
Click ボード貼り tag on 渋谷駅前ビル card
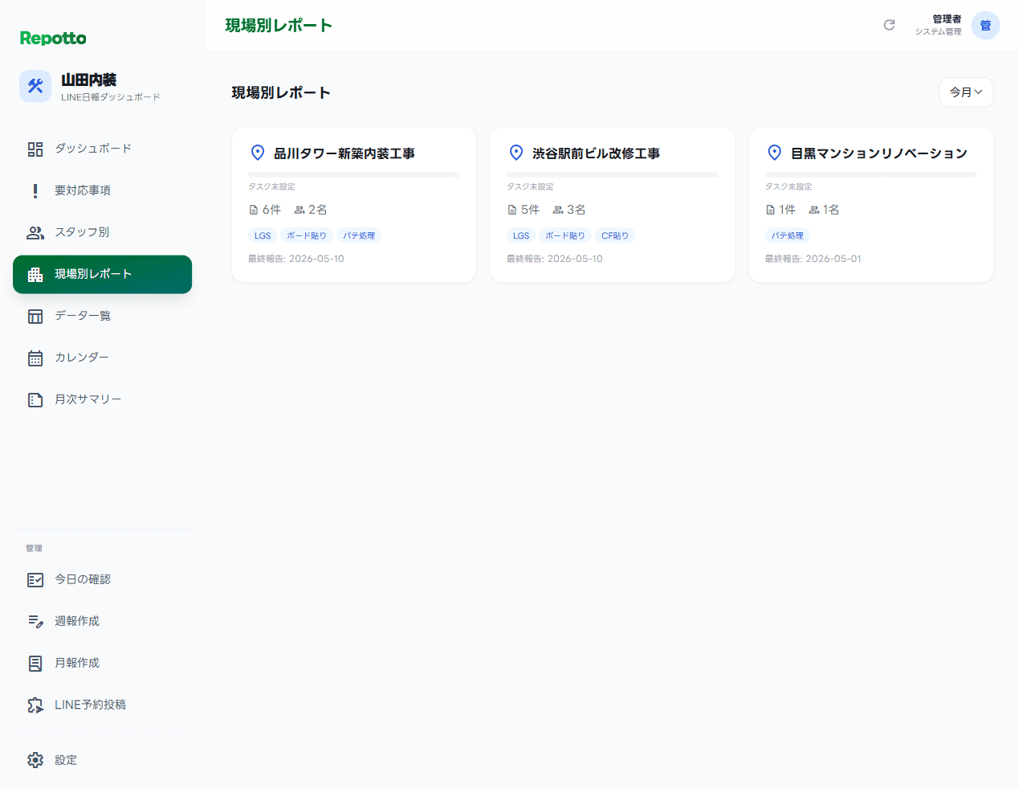pos(565,235)
